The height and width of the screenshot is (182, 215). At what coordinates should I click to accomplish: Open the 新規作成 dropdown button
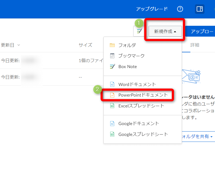point(165,31)
